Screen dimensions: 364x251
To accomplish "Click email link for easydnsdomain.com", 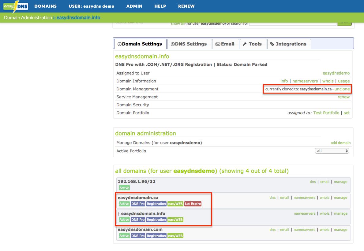I will pos(285,230).
